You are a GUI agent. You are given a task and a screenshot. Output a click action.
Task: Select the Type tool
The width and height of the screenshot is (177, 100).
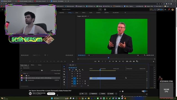(x=64, y=85)
